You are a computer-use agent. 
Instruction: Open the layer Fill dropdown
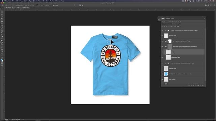coord(180,26)
